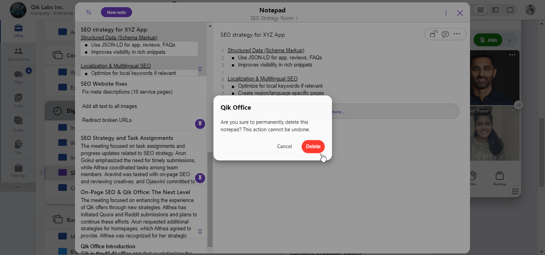The image size is (545, 255).
Task: Confirm deletion with the red Delete button
Action: tap(313, 146)
